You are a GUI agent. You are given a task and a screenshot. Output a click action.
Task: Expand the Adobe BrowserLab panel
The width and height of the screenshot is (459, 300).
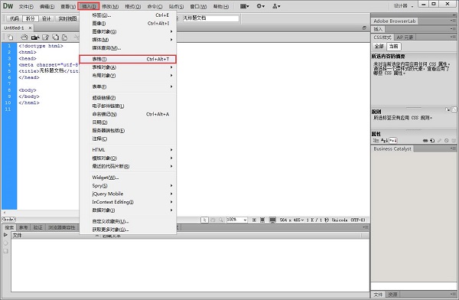(x=394, y=21)
